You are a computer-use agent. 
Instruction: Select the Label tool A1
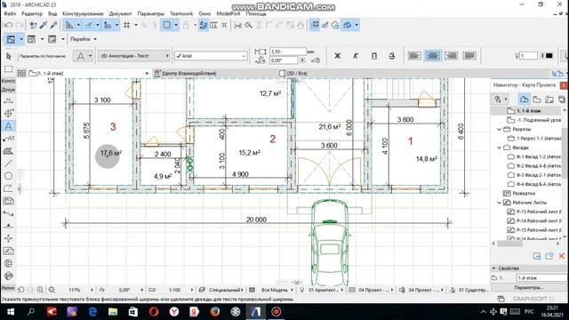[x=8, y=139]
